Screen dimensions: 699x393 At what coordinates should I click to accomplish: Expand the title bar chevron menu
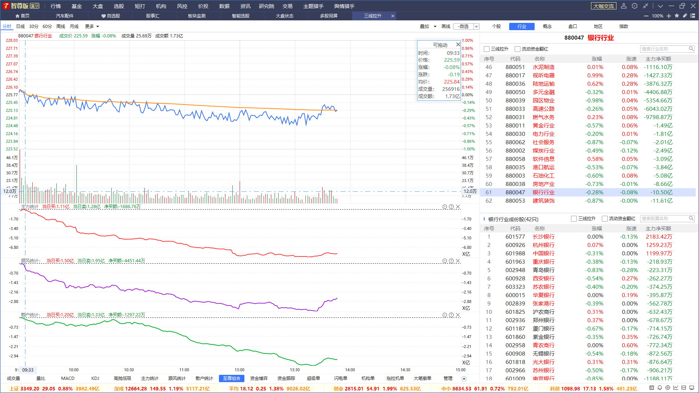pos(660,6)
